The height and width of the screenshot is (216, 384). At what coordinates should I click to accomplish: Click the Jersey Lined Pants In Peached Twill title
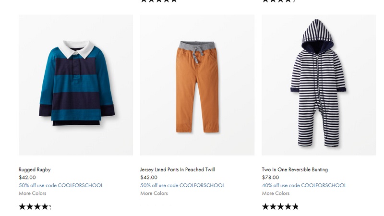178,169
